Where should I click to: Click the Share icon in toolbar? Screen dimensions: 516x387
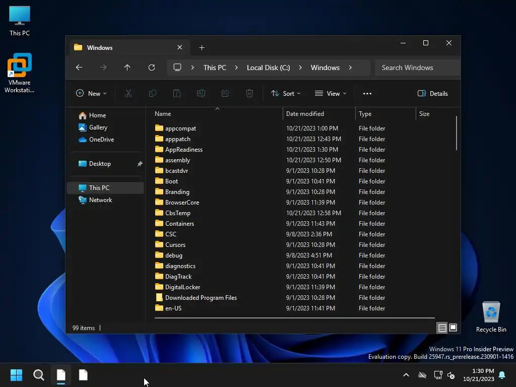(225, 93)
